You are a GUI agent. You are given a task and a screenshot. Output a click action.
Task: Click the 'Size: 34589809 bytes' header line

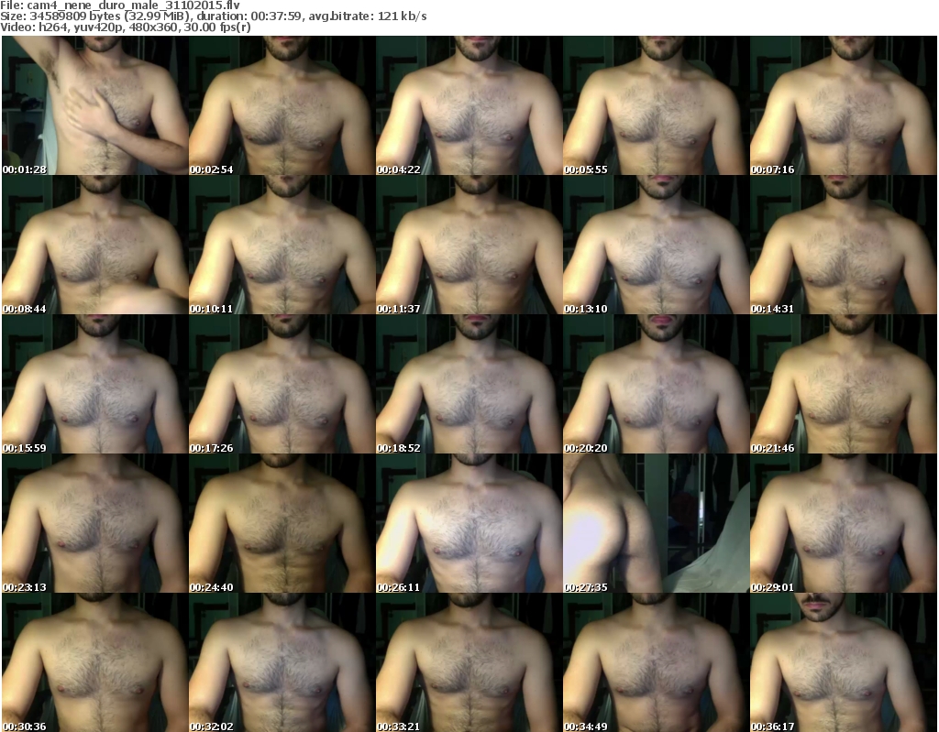pyautogui.click(x=213, y=16)
